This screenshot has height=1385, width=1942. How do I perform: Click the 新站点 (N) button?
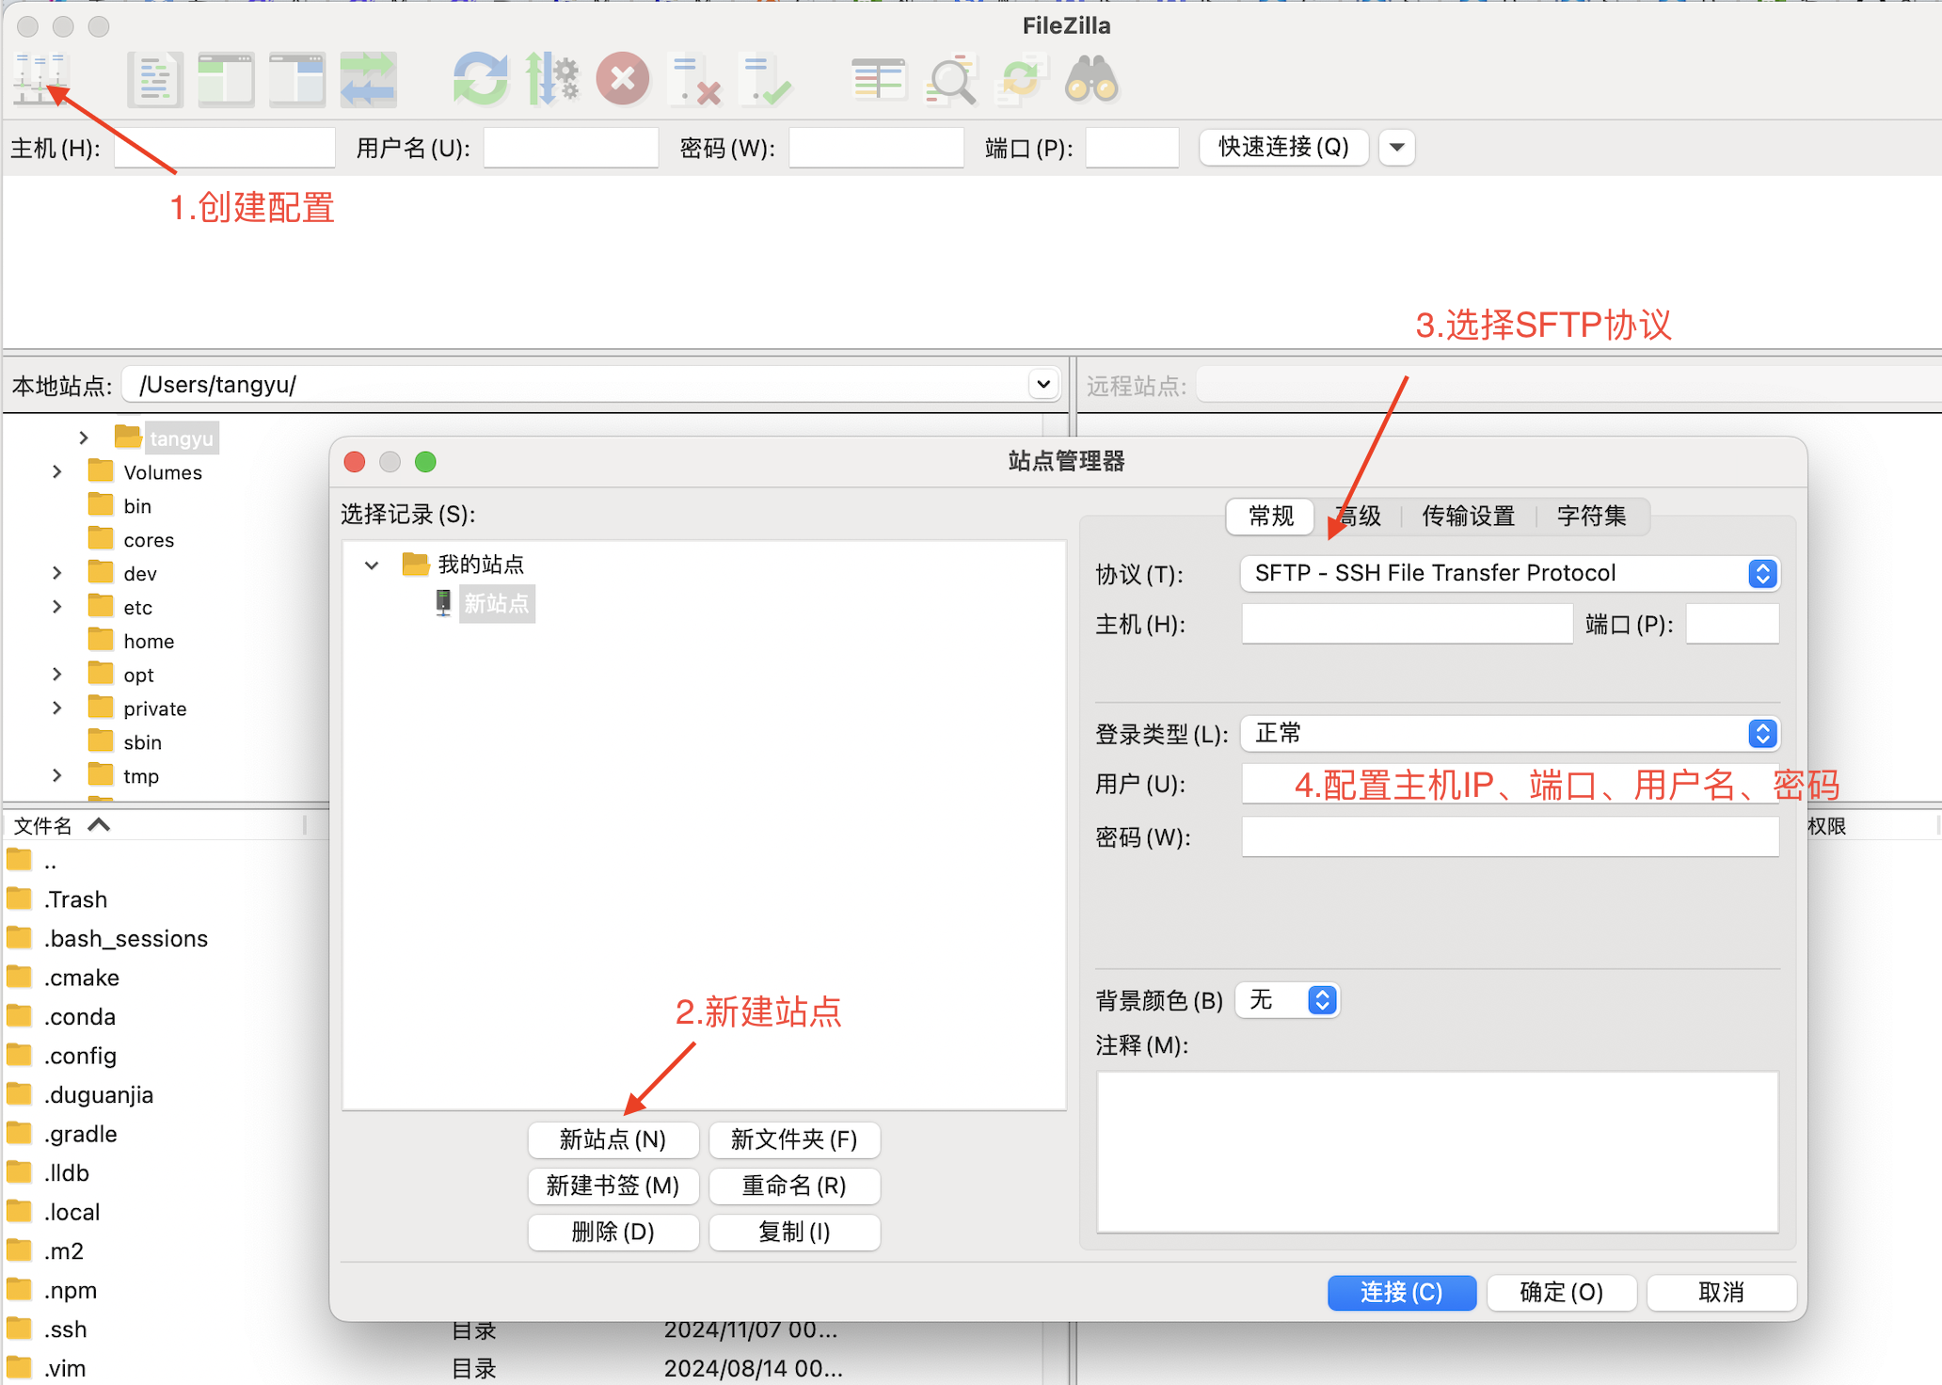tap(613, 1139)
